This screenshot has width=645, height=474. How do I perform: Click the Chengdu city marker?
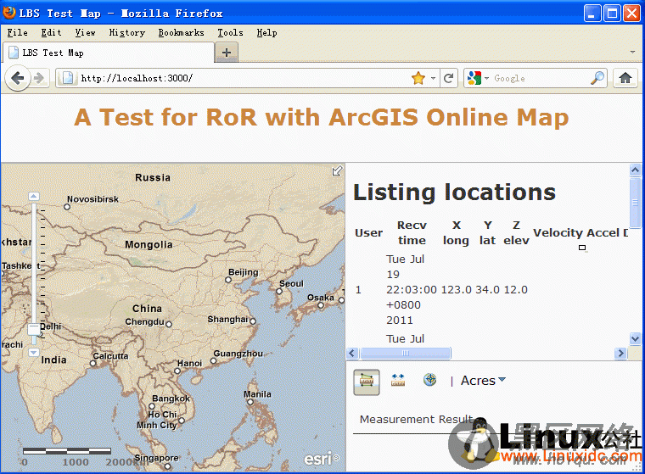(169, 324)
